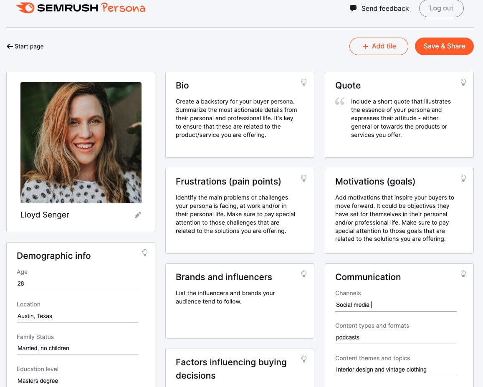
Task: Click the Motivations tile lightbulb icon
Action: click(x=463, y=178)
